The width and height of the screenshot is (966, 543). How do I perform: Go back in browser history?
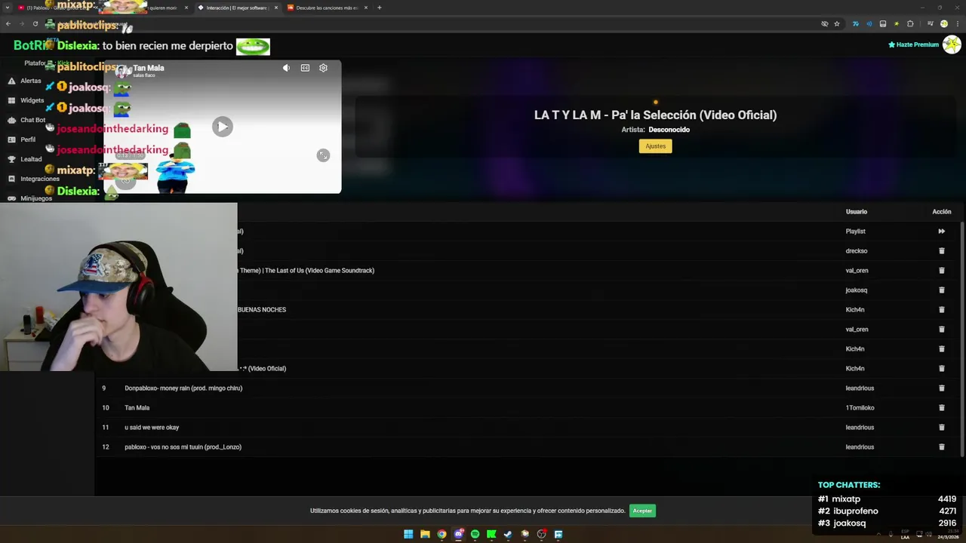point(8,23)
